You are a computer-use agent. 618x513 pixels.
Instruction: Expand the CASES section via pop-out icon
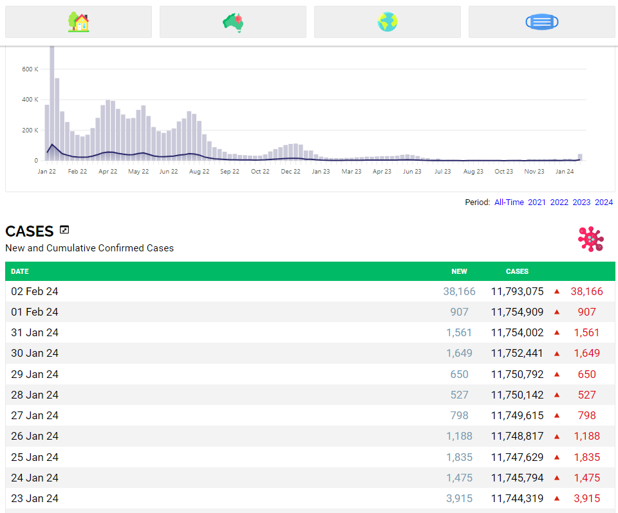pos(64,230)
